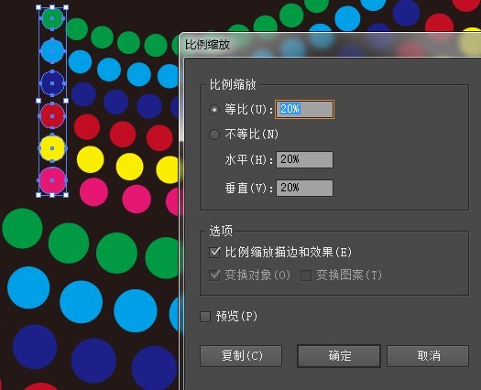Image resolution: width=481 pixels, height=390 pixels.
Task: Click the 等比 uniform scale percentage field
Action: click(x=304, y=109)
